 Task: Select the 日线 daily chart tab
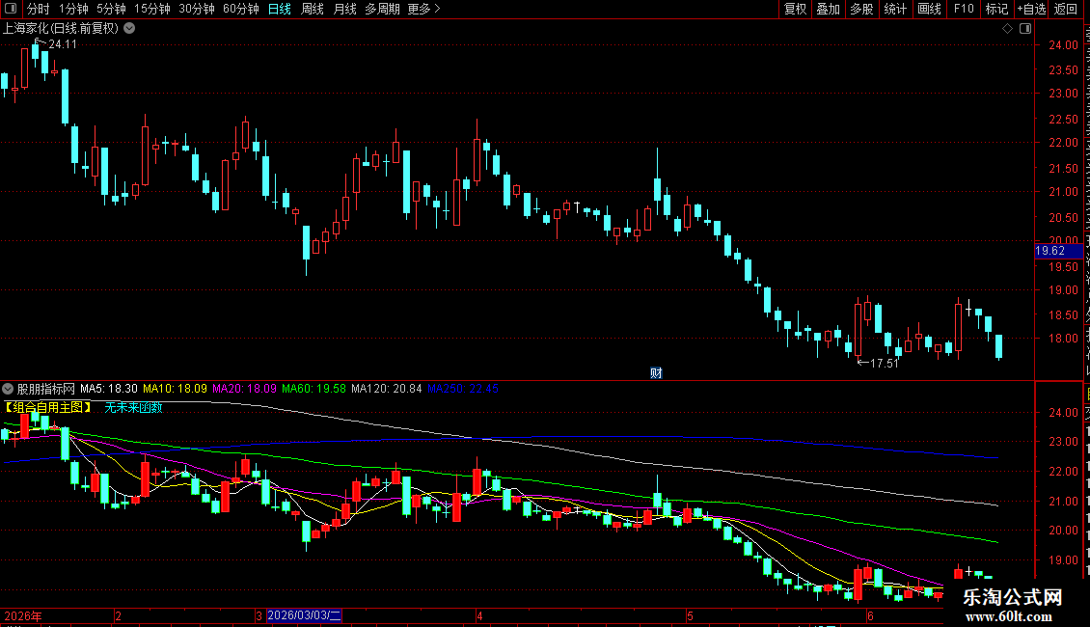click(x=280, y=9)
